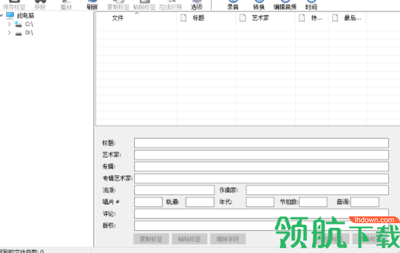400x253 pixels.
Task: Click the document icon beside 持... header
Action: [x=302, y=18]
